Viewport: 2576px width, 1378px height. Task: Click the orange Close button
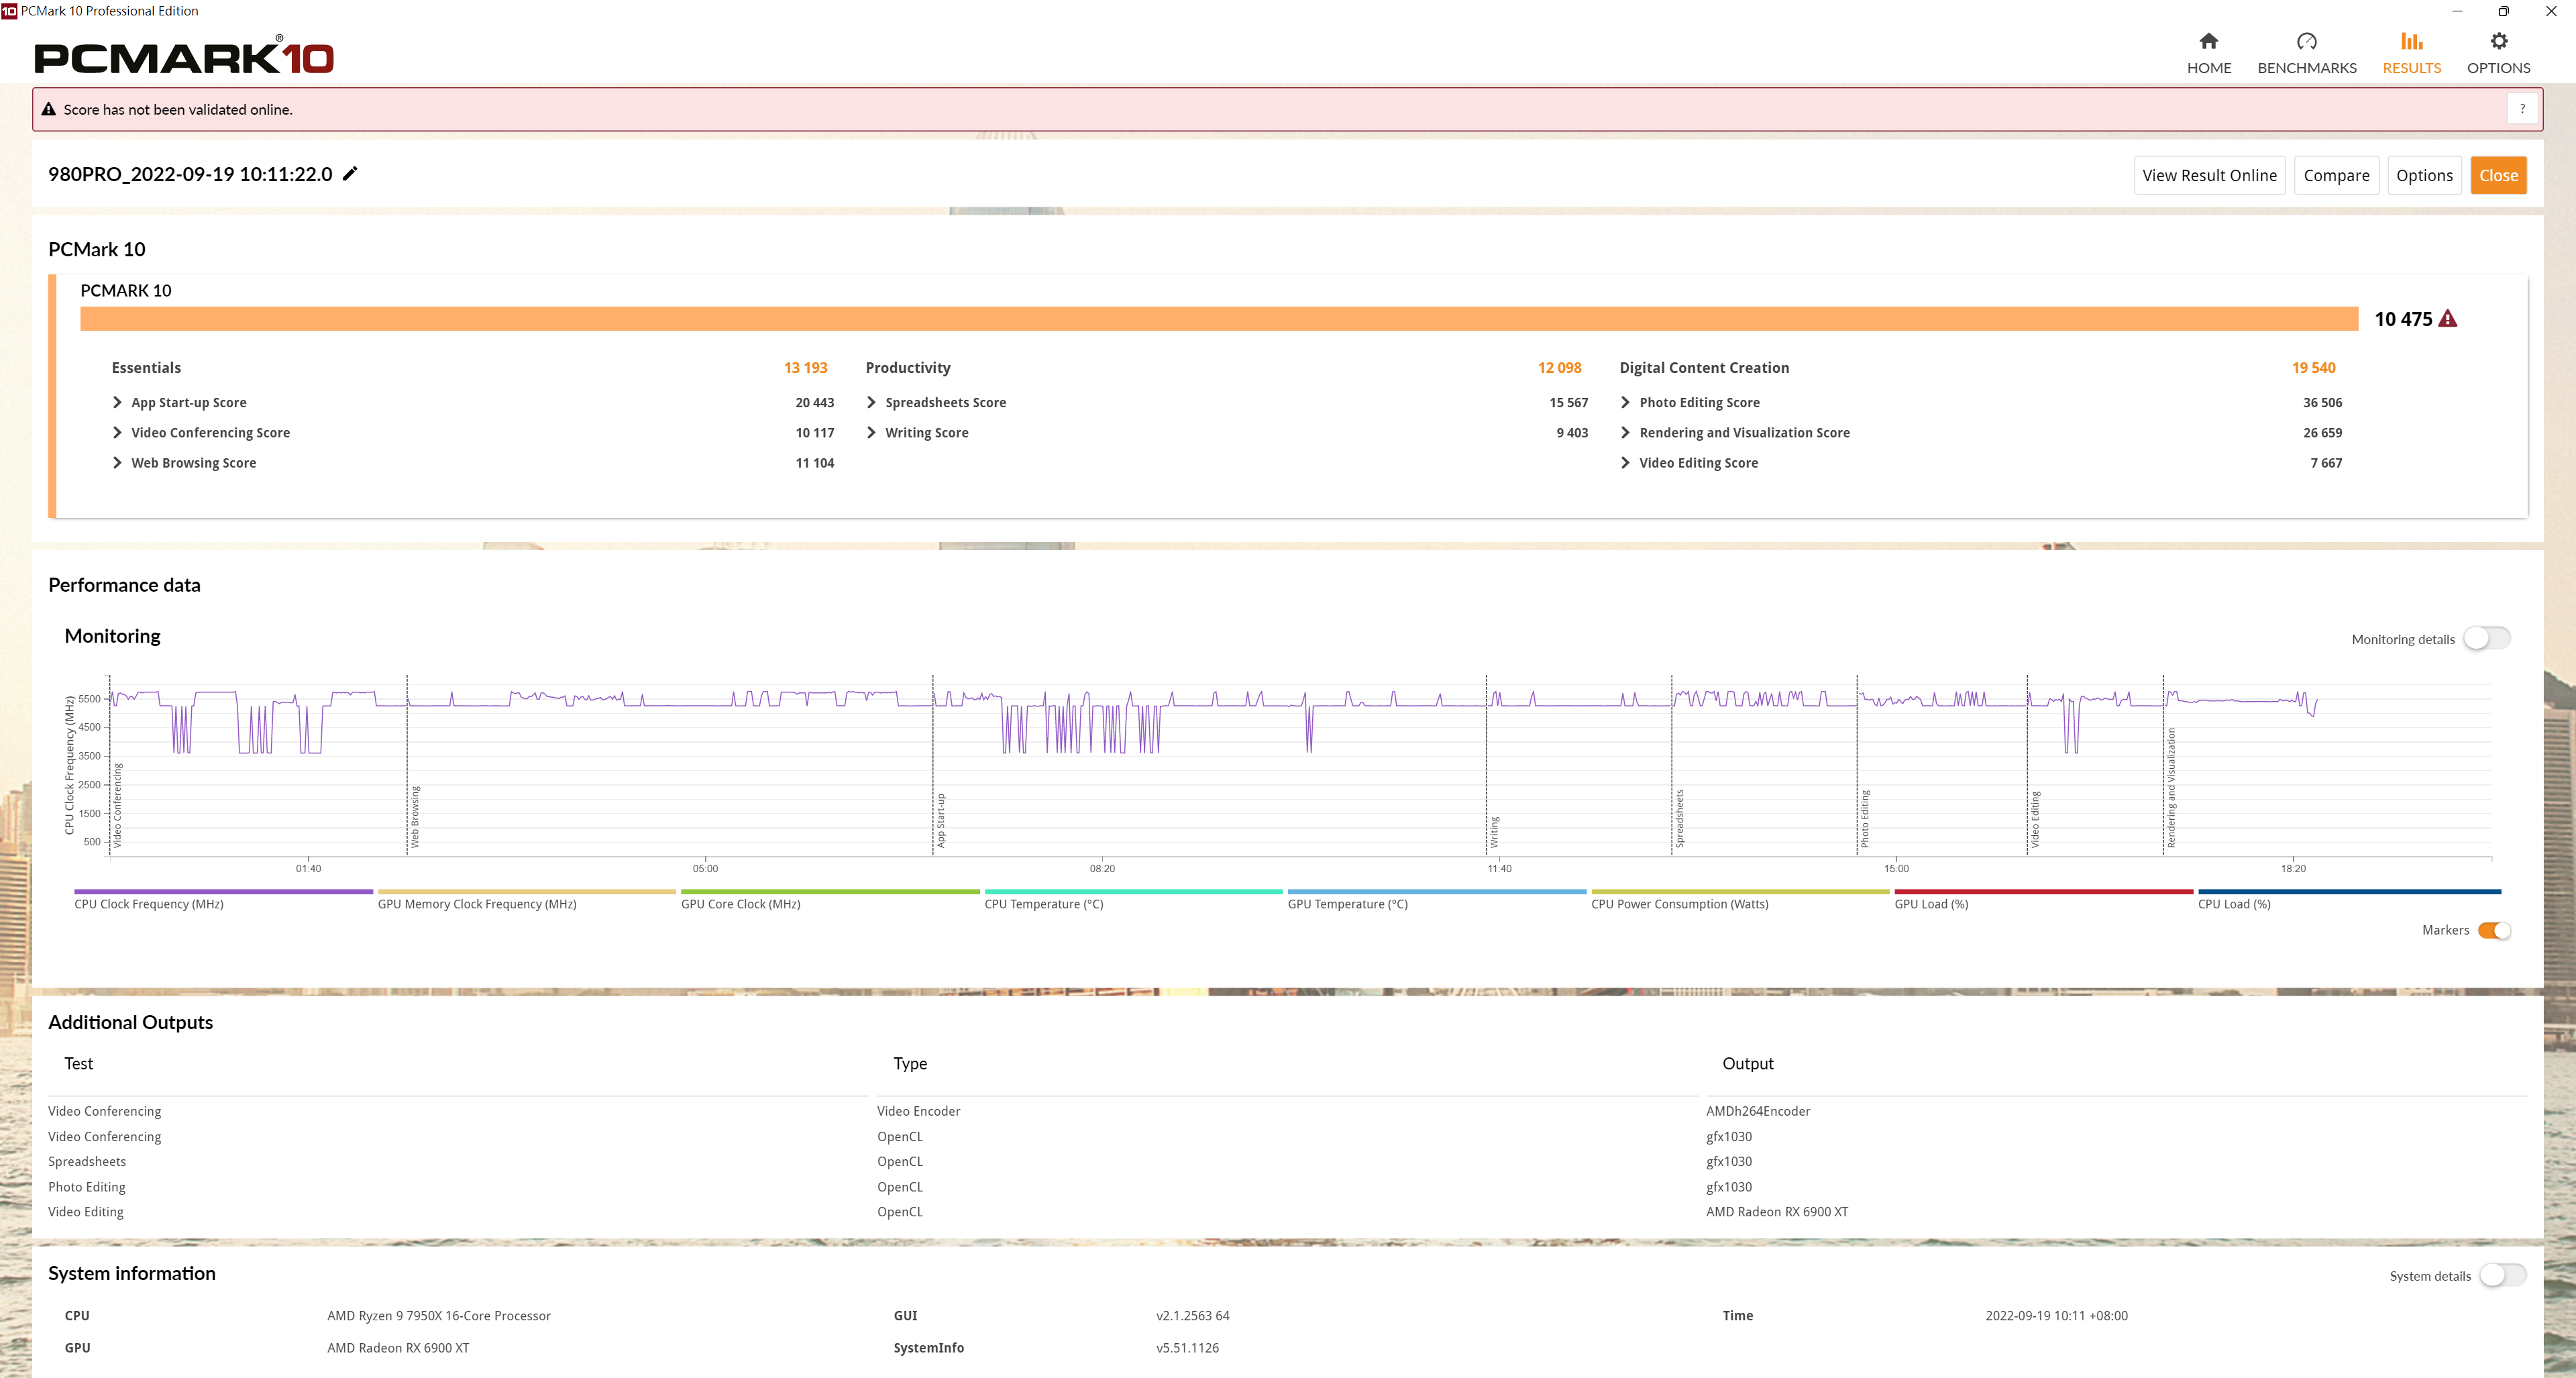coord(2498,175)
